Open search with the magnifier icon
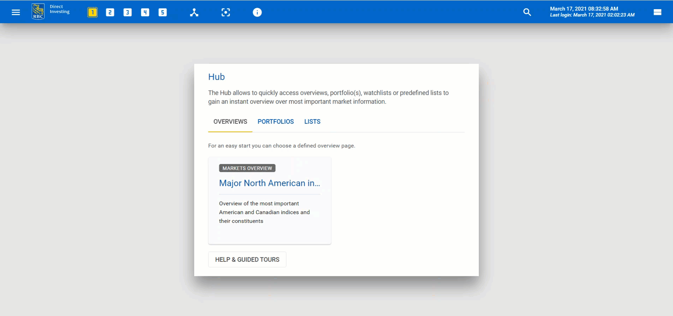673x316 pixels. coord(527,12)
